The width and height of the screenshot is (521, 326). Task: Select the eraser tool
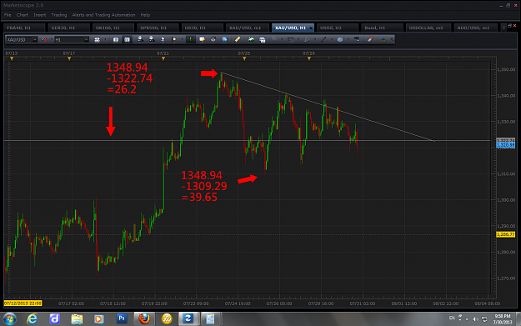pyautogui.click(x=370, y=39)
